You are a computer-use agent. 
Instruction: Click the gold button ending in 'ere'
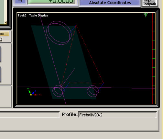pyautogui.click(x=5, y=34)
